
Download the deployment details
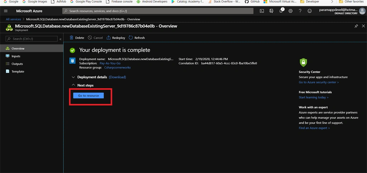[117, 77]
